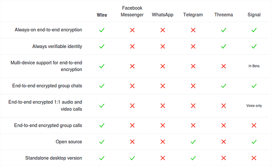Viewport: 272px width, 166px height.
Task: Click the 'Voice only' note under Signal
Action: (x=254, y=106)
